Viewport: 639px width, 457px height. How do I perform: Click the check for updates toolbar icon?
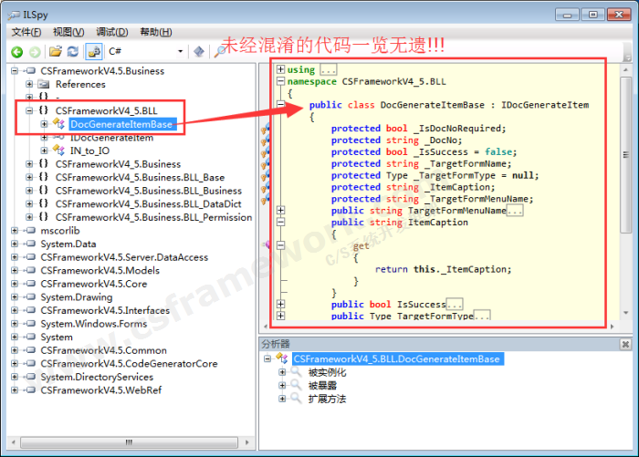click(x=199, y=52)
